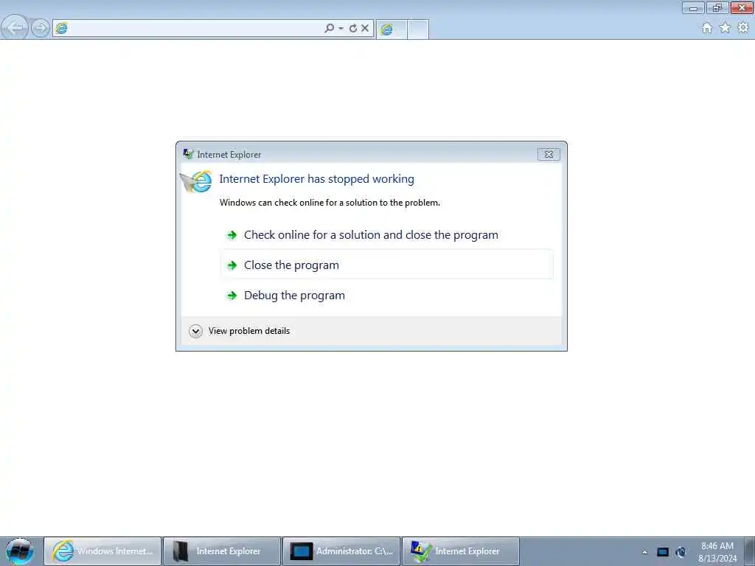Show hidden system tray icons arrow

(x=644, y=552)
